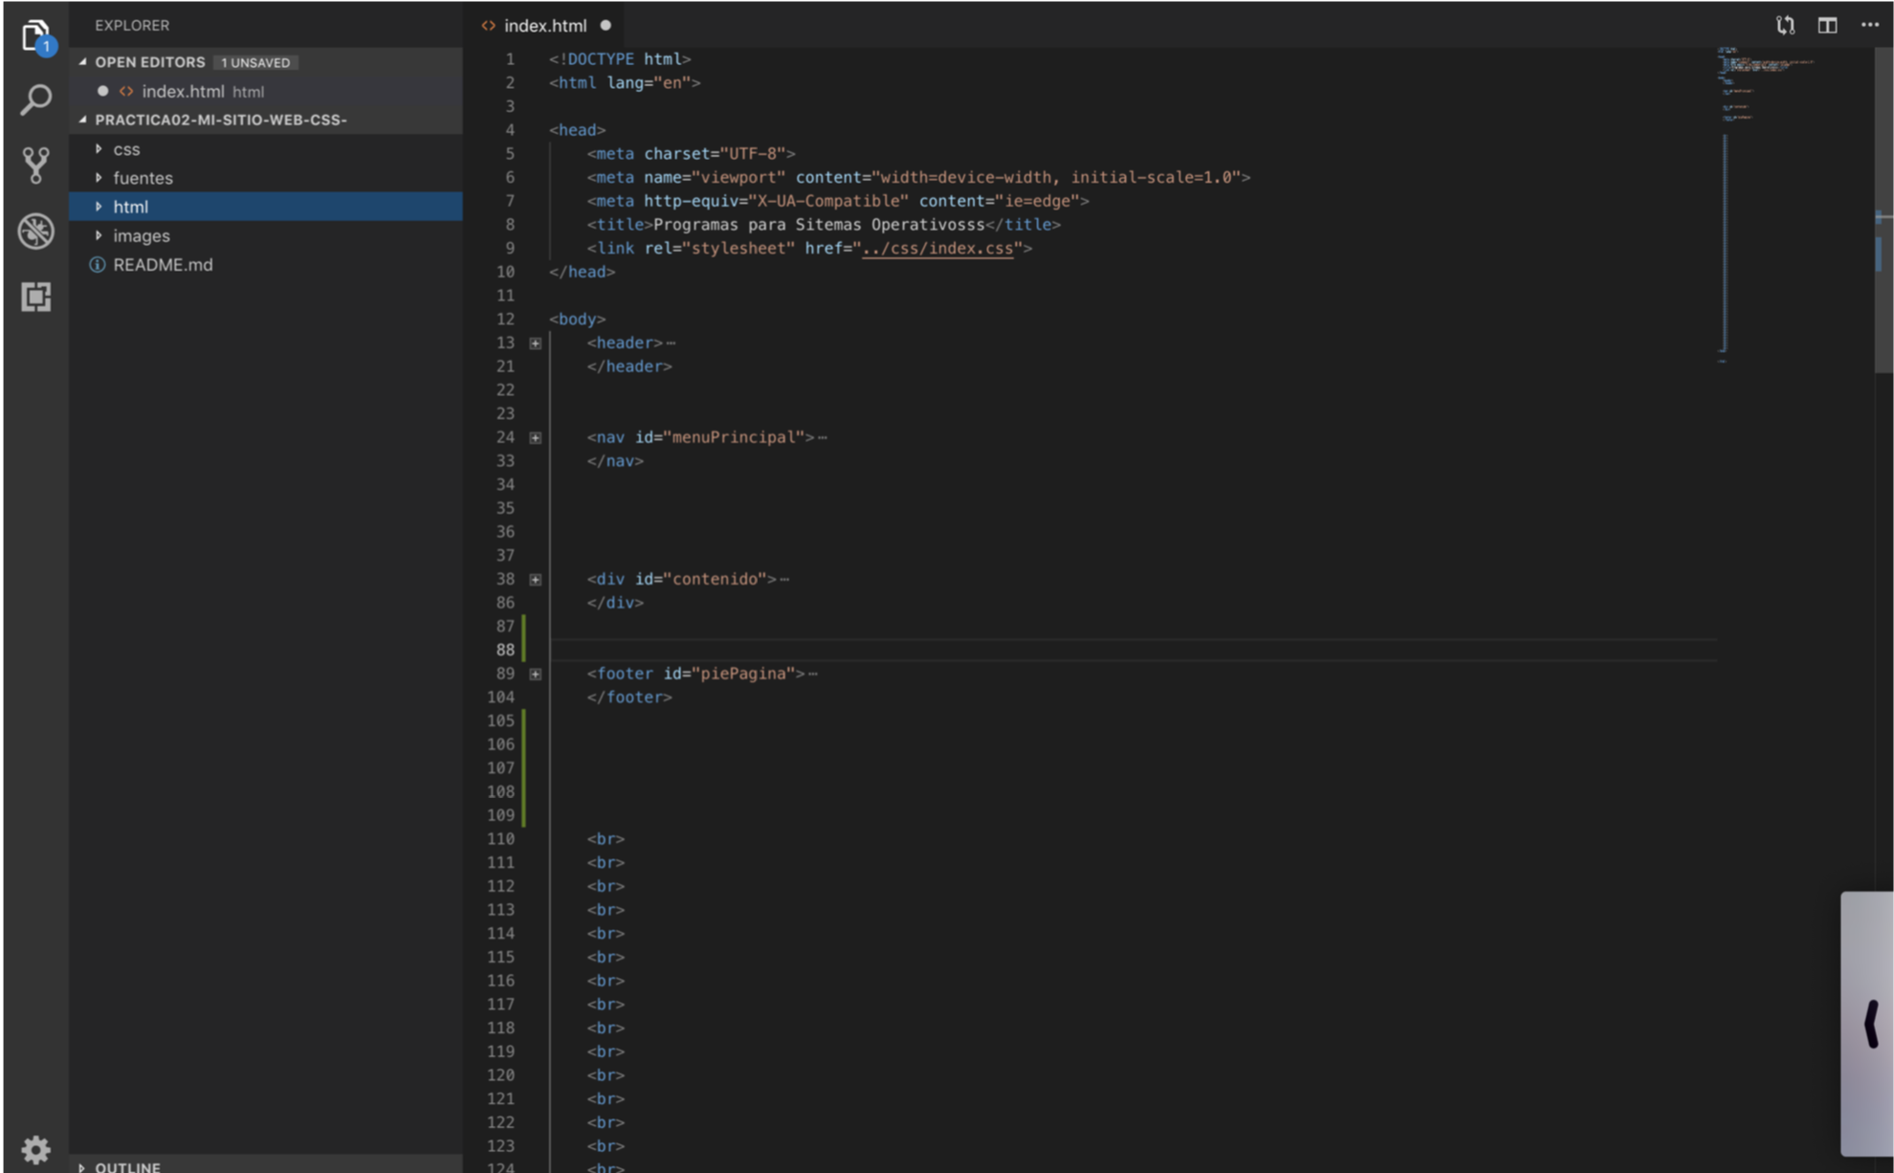The height and width of the screenshot is (1173, 1894).
Task: Open the Manage settings gear
Action: pos(36,1149)
